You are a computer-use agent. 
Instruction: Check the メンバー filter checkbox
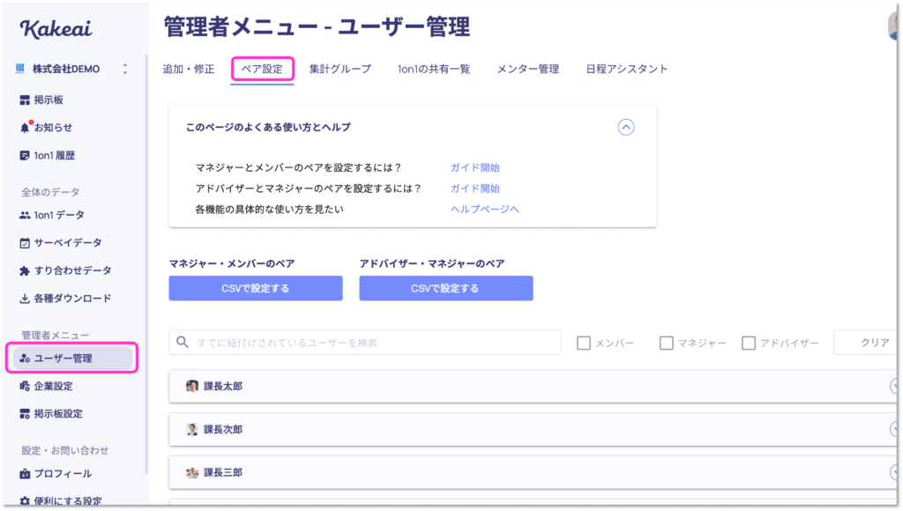point(584,343)
